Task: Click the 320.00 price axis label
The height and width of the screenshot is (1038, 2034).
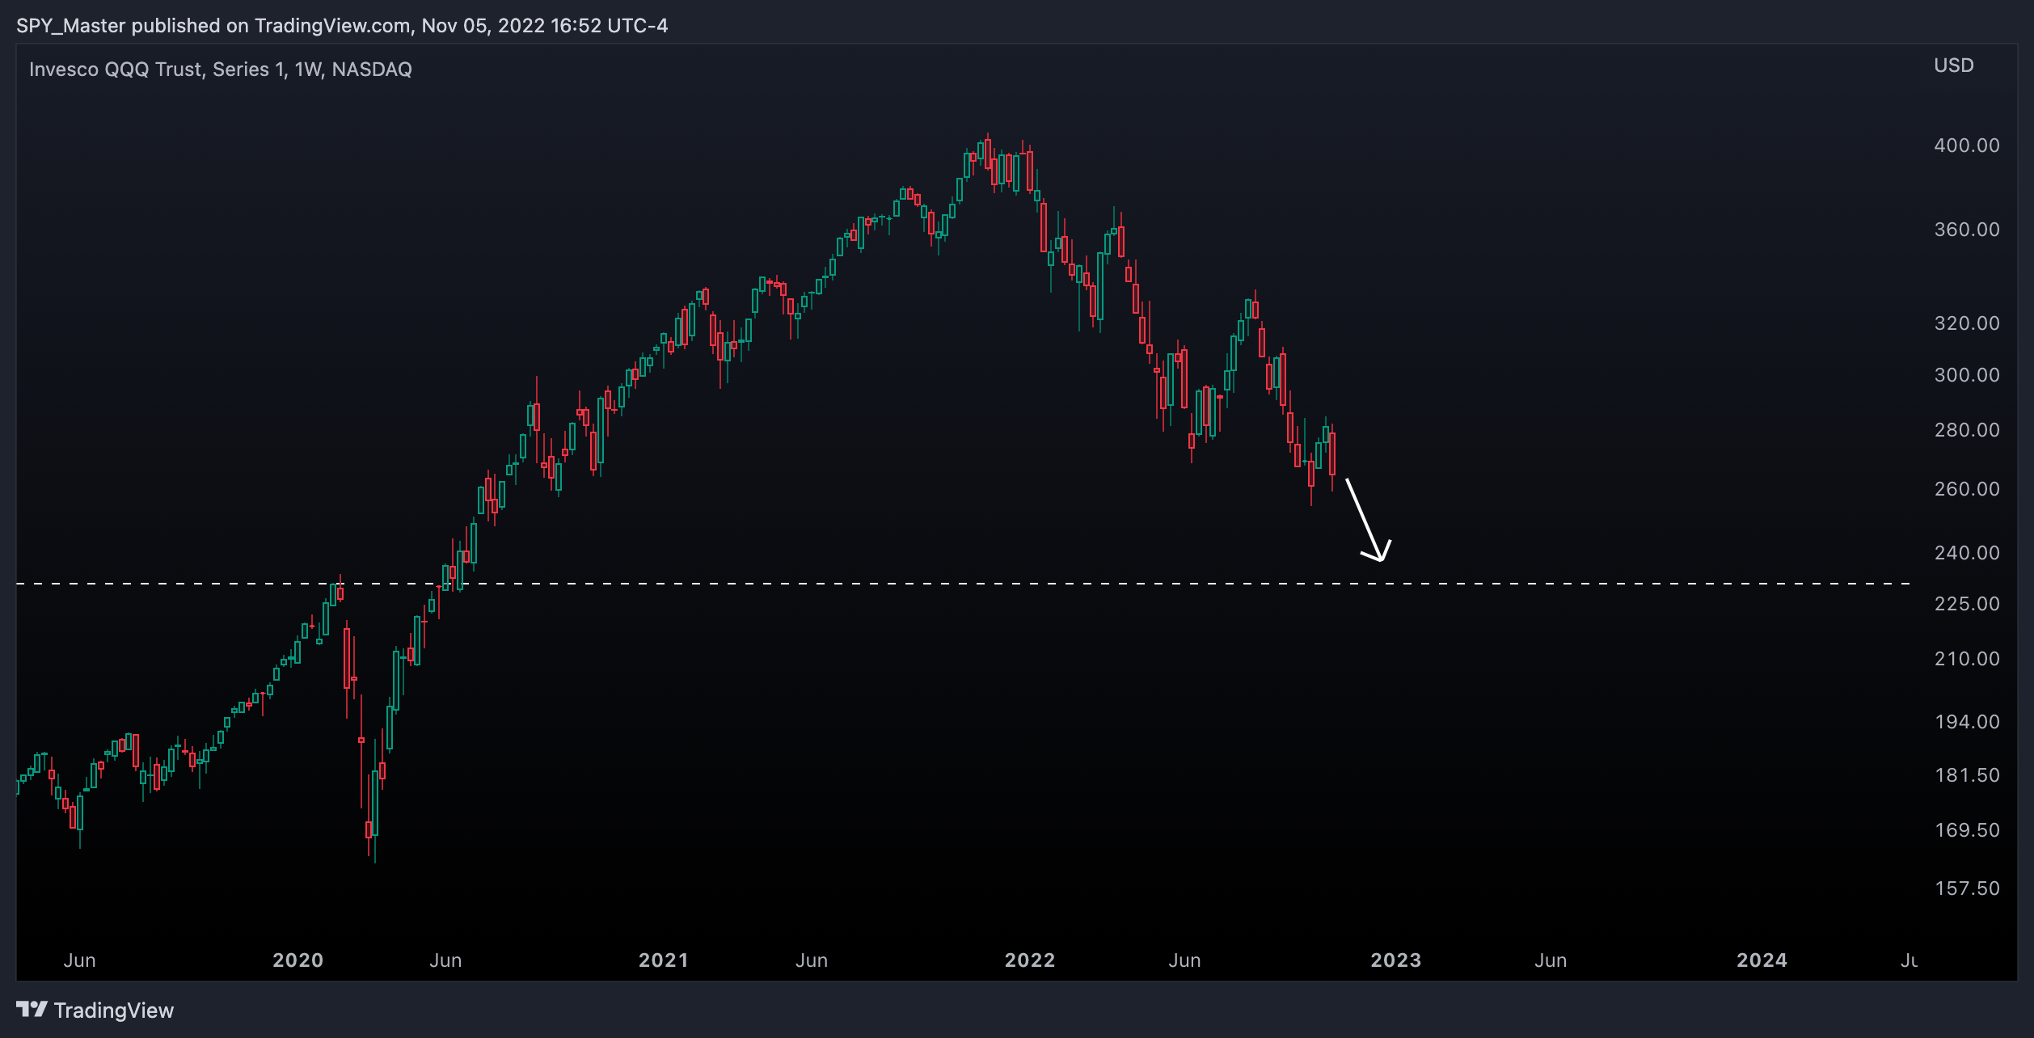Action: point(1967,323)
